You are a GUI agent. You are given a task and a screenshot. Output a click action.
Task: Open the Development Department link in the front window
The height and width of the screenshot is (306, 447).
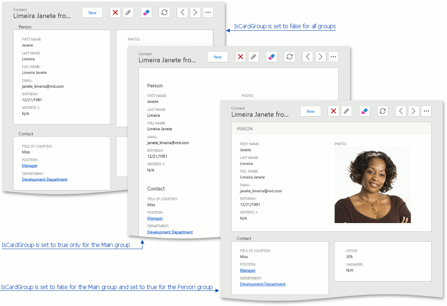pos(263,284)
